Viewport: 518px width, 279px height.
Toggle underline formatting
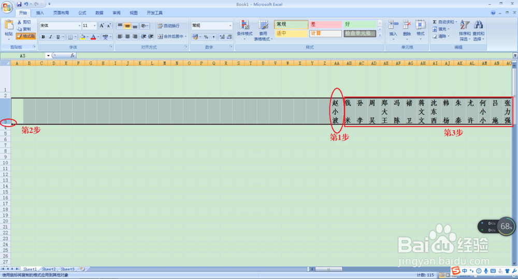pos(58,37)
